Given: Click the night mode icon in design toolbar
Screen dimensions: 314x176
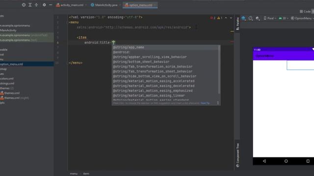Looking at the screenshot, I should (258, 19).
